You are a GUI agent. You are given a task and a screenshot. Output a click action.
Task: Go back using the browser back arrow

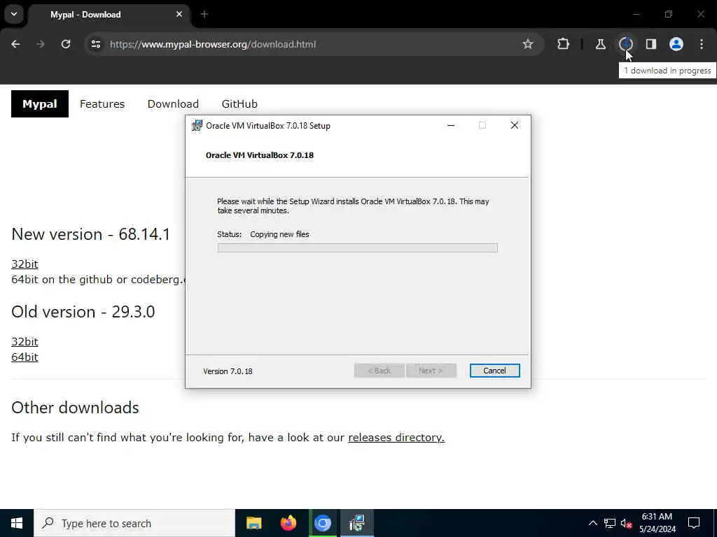(15, 44)
